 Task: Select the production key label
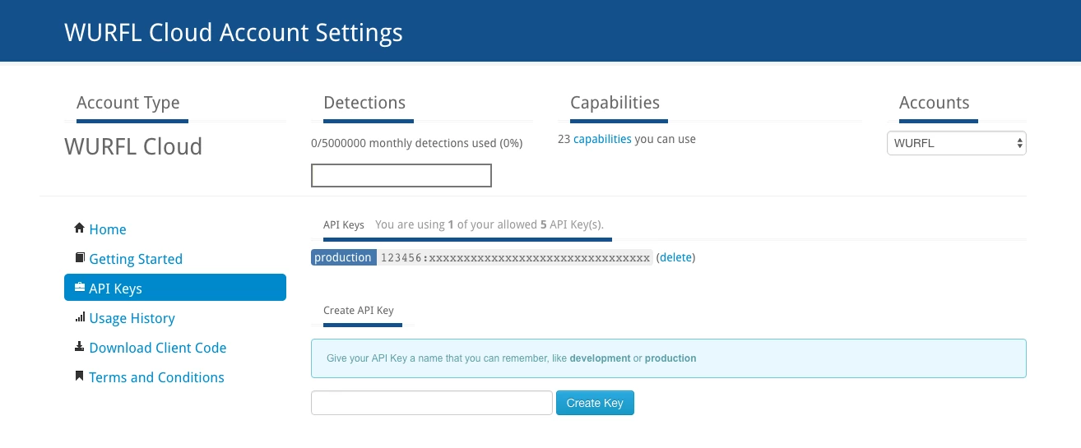point(343,257)
